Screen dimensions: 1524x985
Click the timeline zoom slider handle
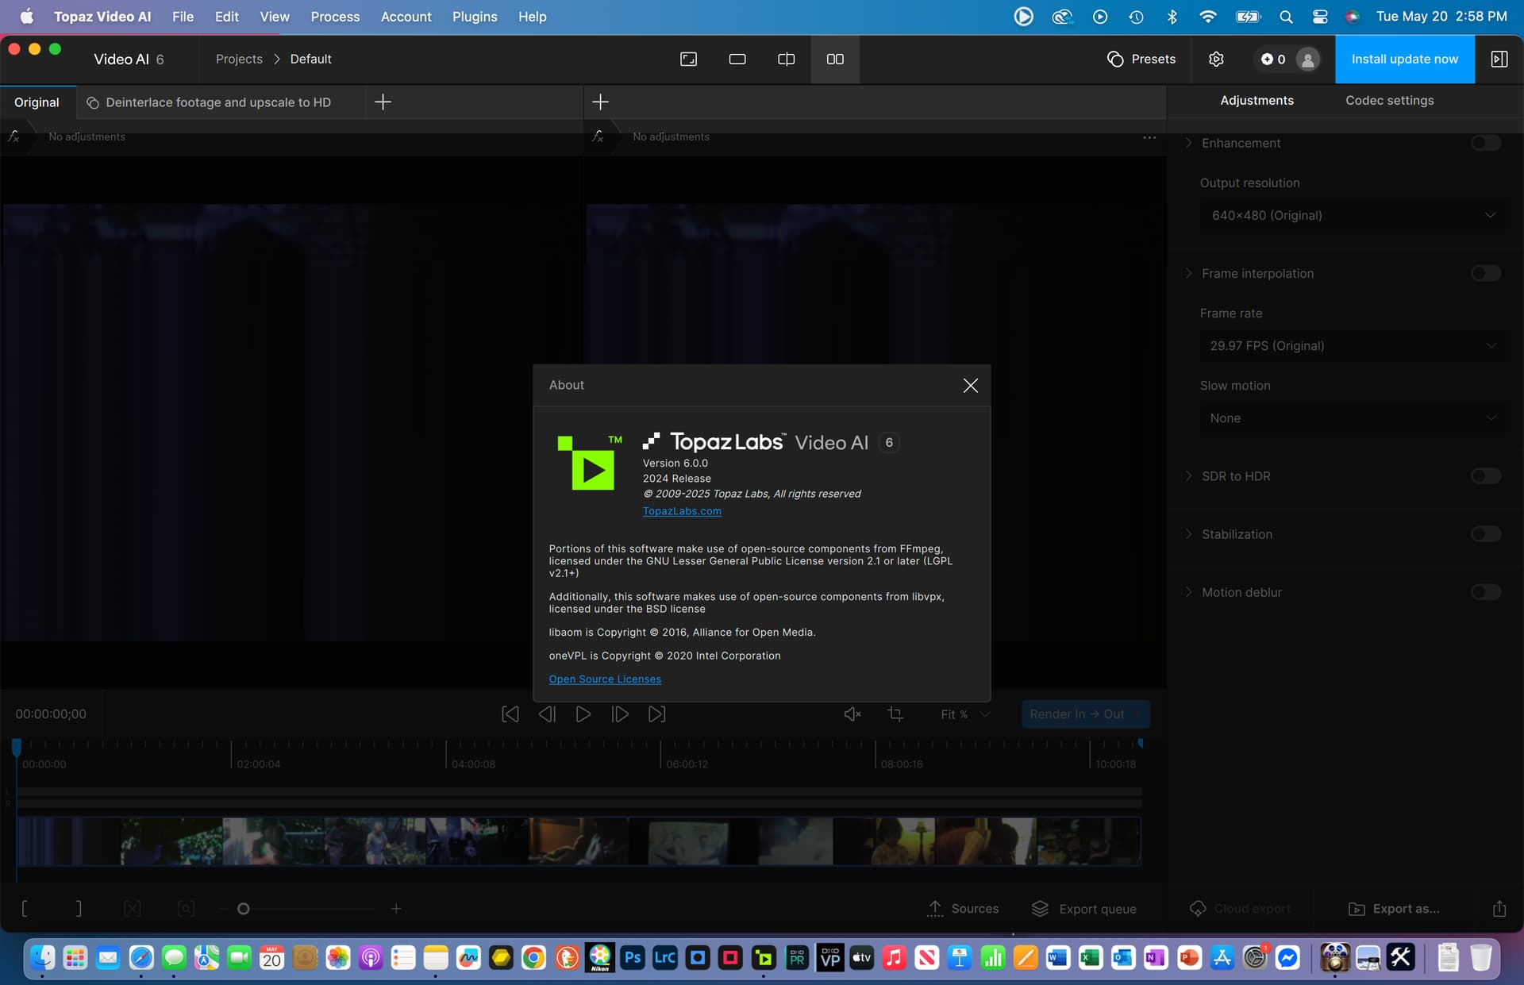click(x=244, y=909)
